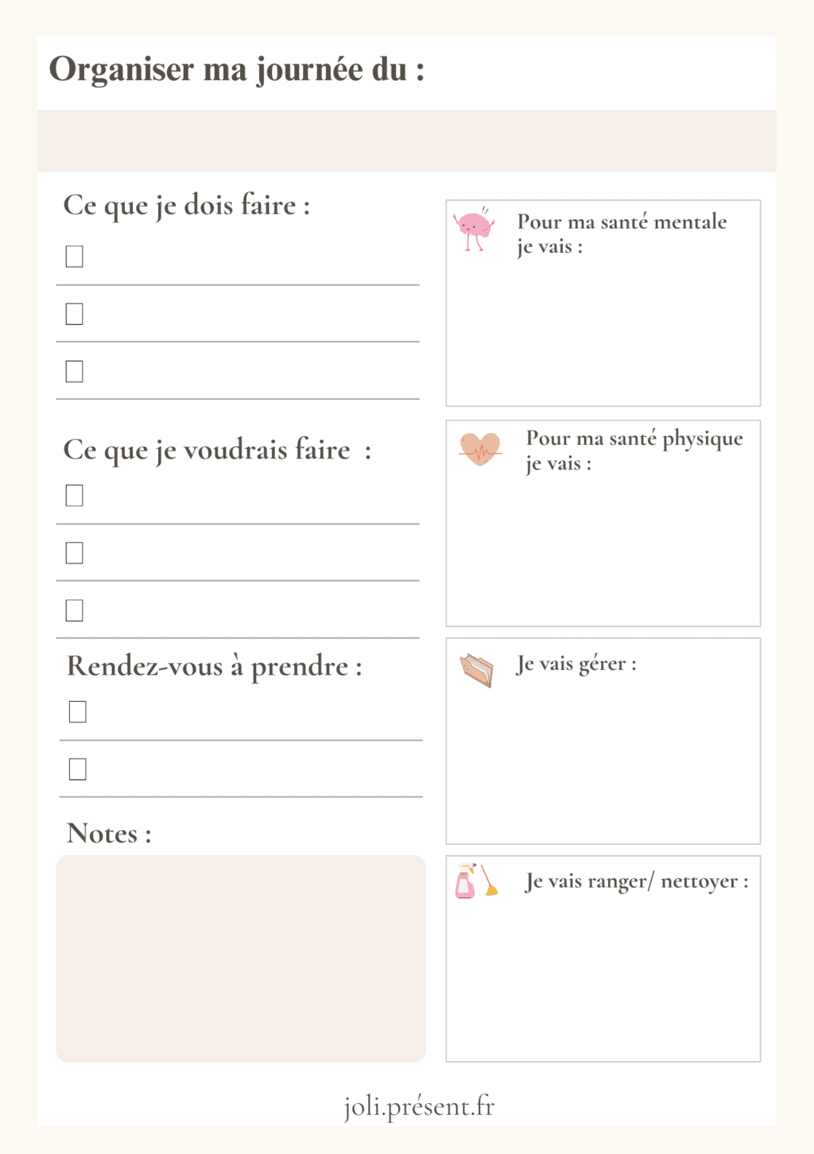This screenshot has width=814, height=1154.
Task: Check the last box under 'Ce que je voudrais faire'
Action: tap(75, 610)
